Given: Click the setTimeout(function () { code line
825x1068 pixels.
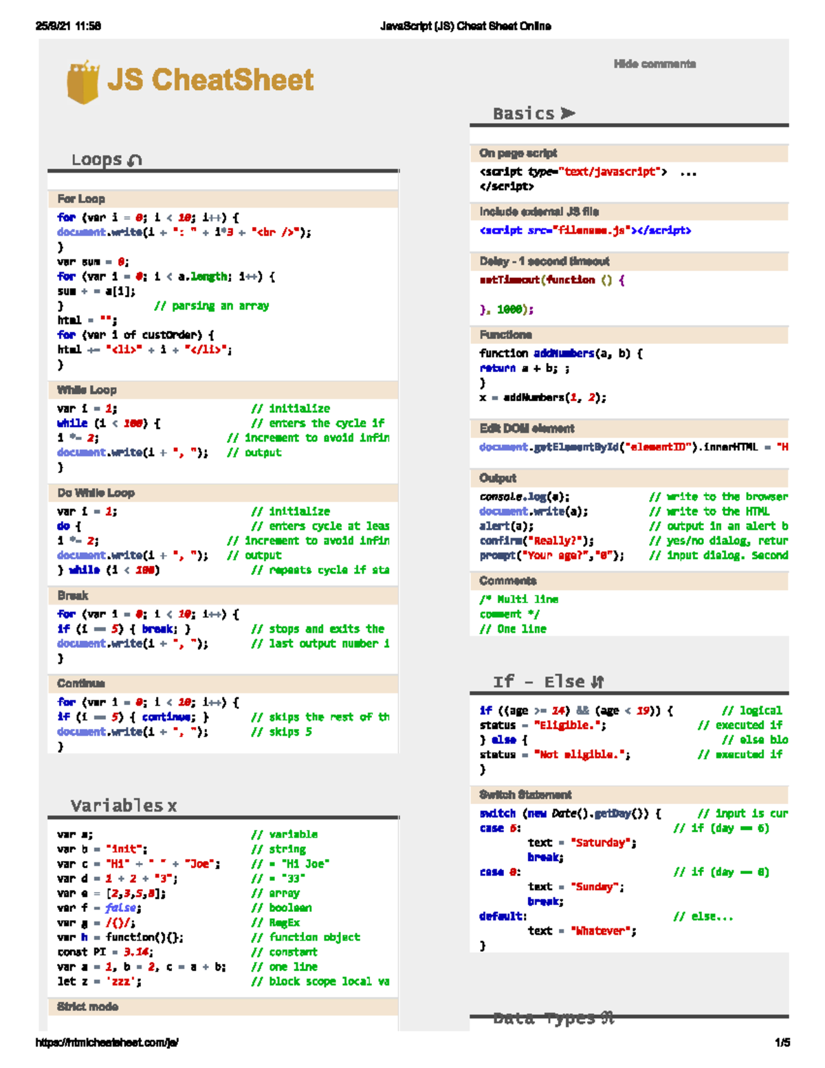Looking at the screenshot, I should click(552, 280).
